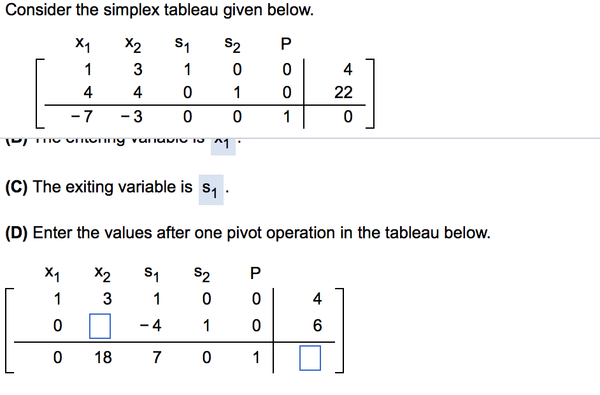Viewport: 600px width, 395px height.
Task: Click the -4 entry in the lower tableau
Action: click(151, 326)
